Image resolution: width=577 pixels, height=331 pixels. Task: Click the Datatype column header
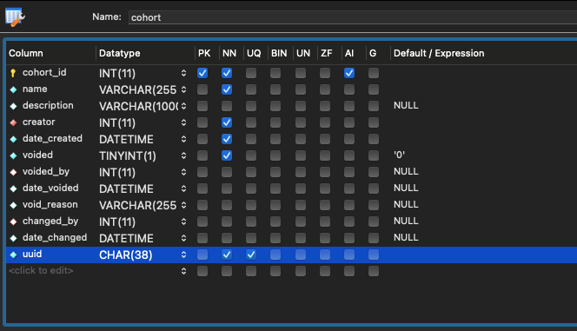coord(120,53)
